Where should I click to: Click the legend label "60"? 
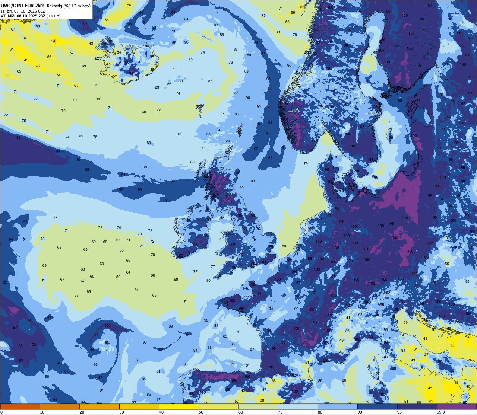tap(241, 412)
